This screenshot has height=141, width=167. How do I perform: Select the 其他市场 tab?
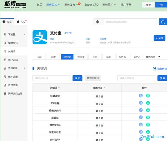[150, 57]
